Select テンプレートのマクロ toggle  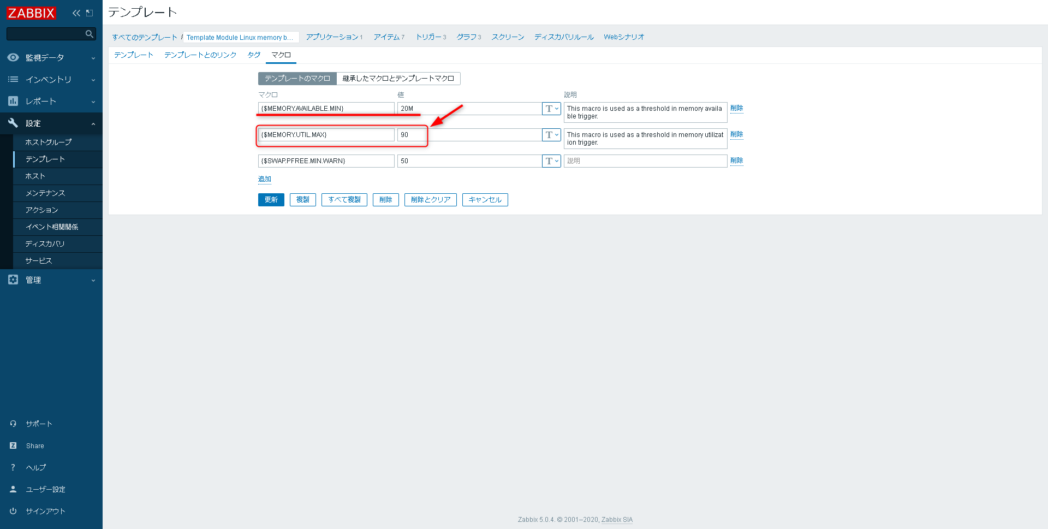[x=297, y=79]
